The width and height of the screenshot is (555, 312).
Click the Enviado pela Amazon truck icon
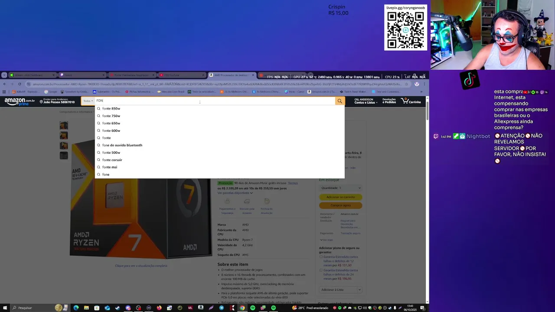pyautogui.click(x=247, y=201)
